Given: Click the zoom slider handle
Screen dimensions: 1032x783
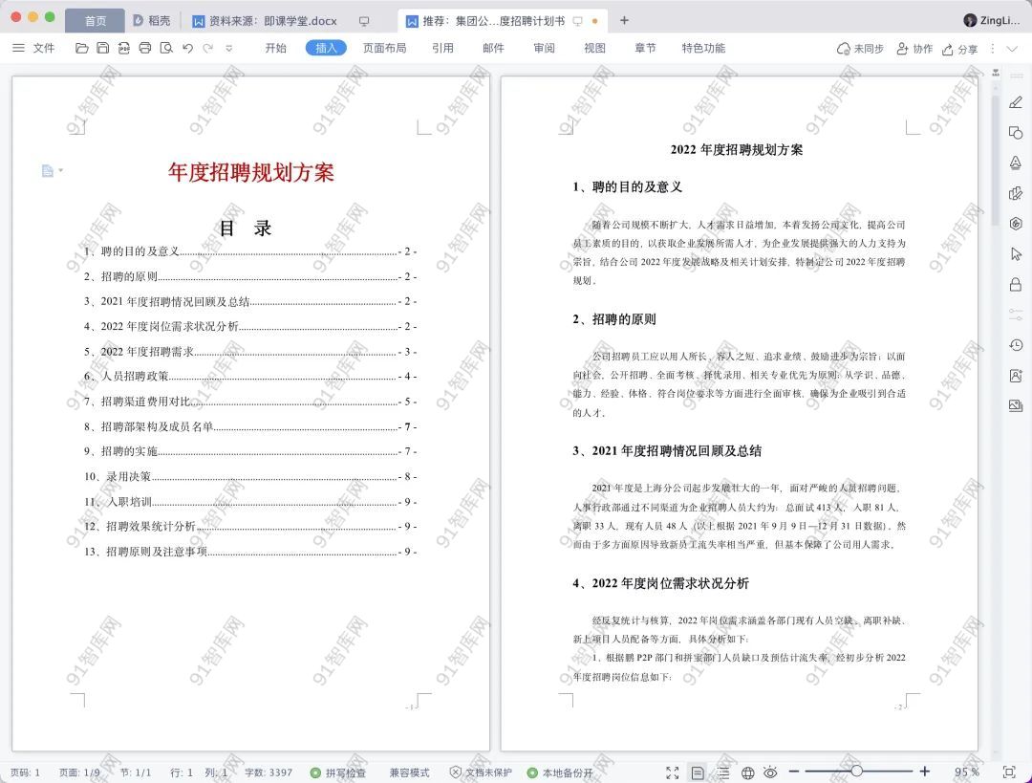Looking at the screenshot, I should (x=857, y=772).
